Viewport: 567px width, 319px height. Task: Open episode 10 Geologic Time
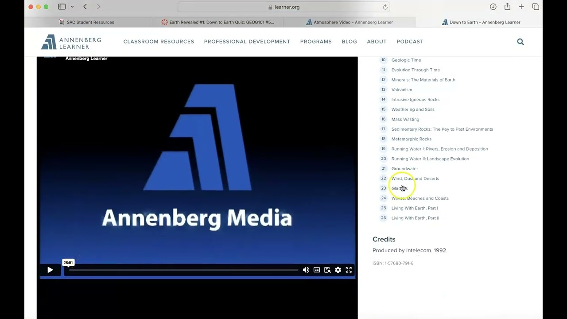click(x=406, y=60)
